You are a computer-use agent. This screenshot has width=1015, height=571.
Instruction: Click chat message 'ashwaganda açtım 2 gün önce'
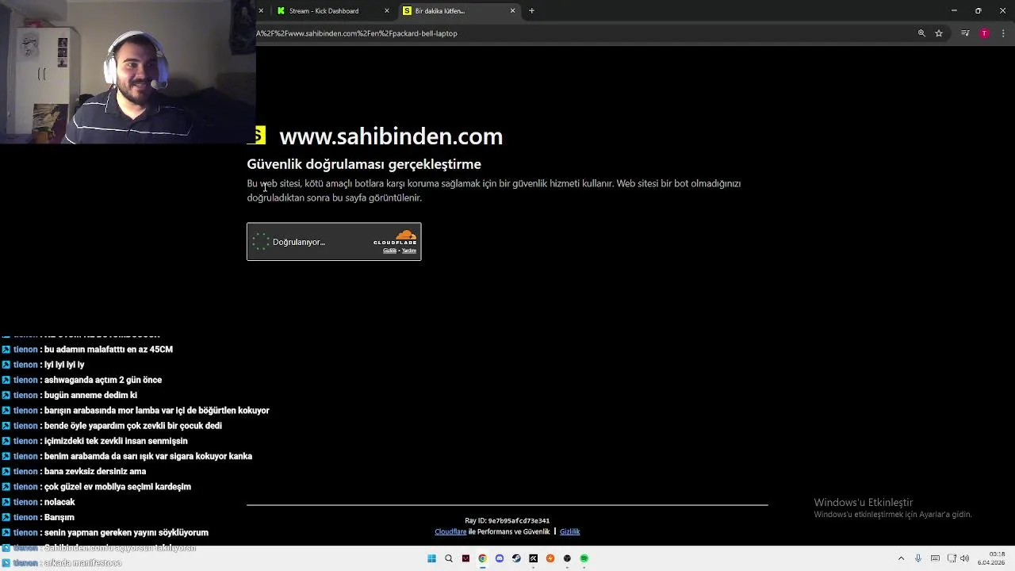point(103,380)
